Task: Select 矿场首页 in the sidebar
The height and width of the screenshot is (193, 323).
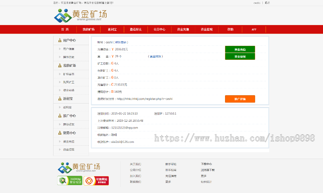Action: click(69, 74)
